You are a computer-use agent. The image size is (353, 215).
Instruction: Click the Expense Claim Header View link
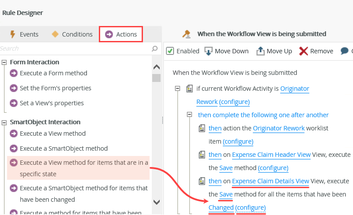[271, 155]
